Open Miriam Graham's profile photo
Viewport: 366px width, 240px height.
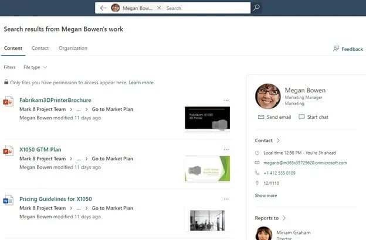(264, 234)
